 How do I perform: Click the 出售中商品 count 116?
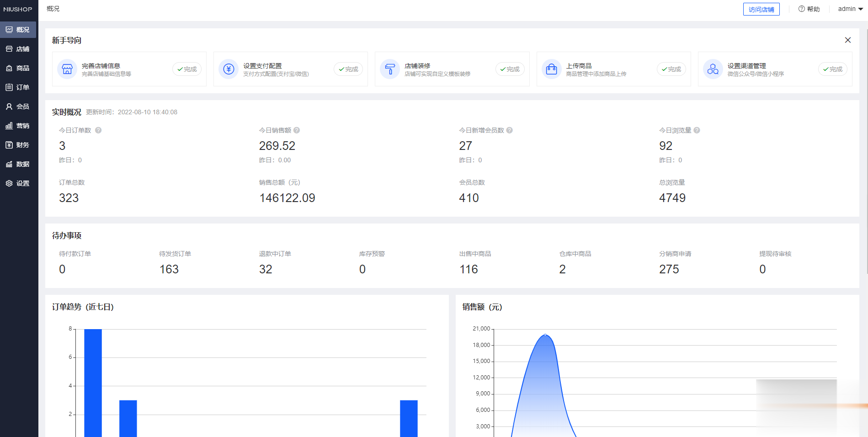(469, 269)
